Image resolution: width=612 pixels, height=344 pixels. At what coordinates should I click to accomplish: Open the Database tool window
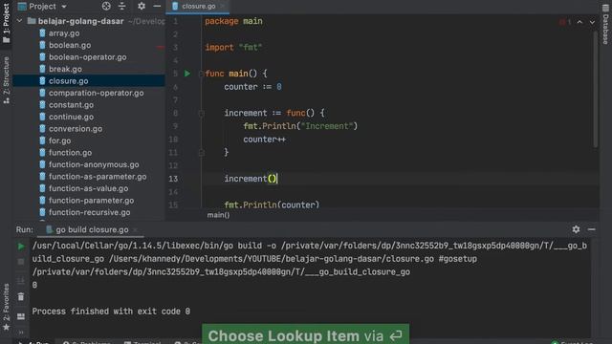coord(605,24)
